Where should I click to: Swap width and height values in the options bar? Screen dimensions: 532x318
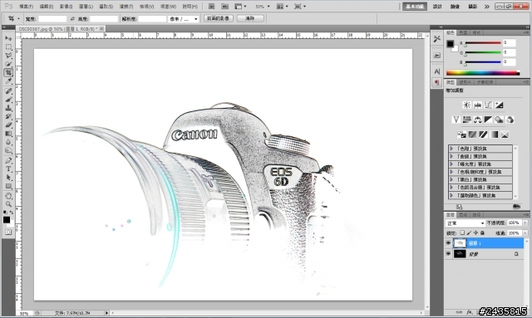[72, 19]
